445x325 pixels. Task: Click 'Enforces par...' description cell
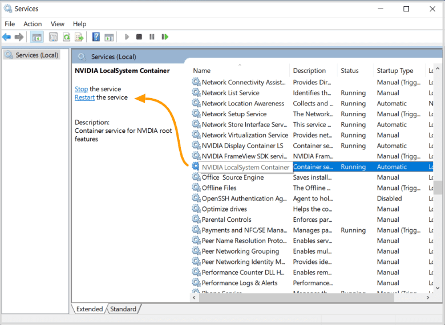pyautogui.click(x=313, y=220)
